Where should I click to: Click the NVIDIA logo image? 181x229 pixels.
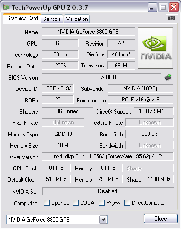coord(155,48)
